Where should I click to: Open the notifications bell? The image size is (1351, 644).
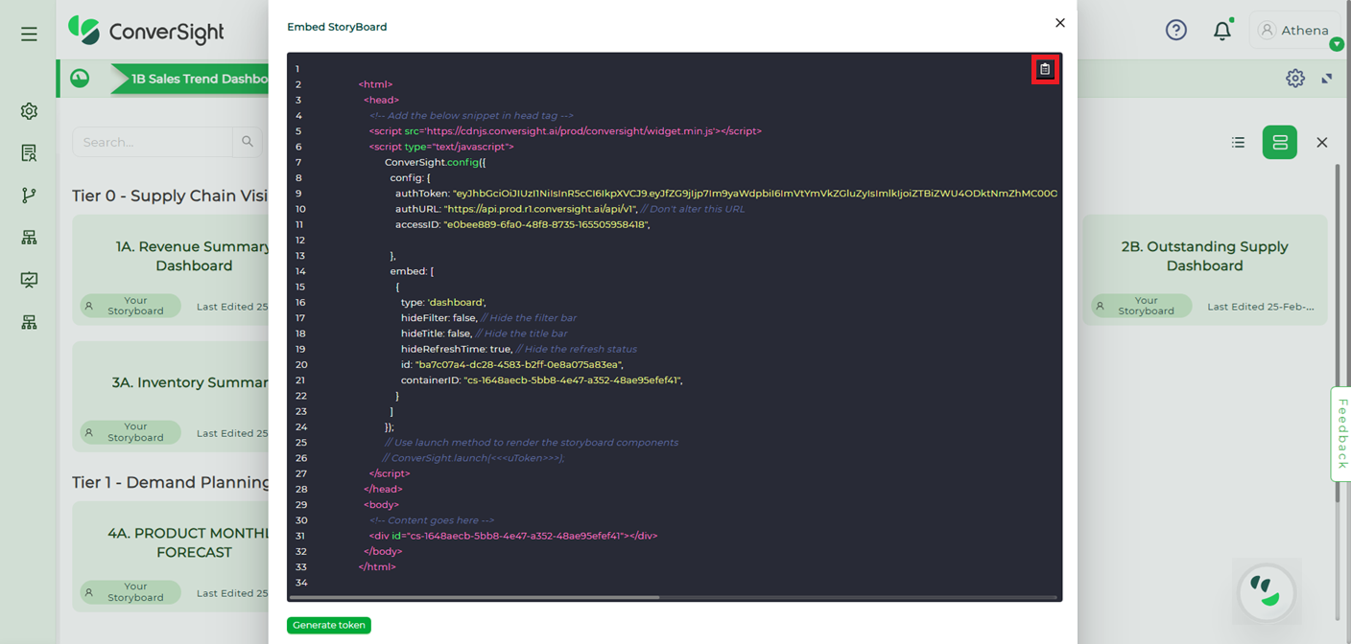[x=1221, y=30]
